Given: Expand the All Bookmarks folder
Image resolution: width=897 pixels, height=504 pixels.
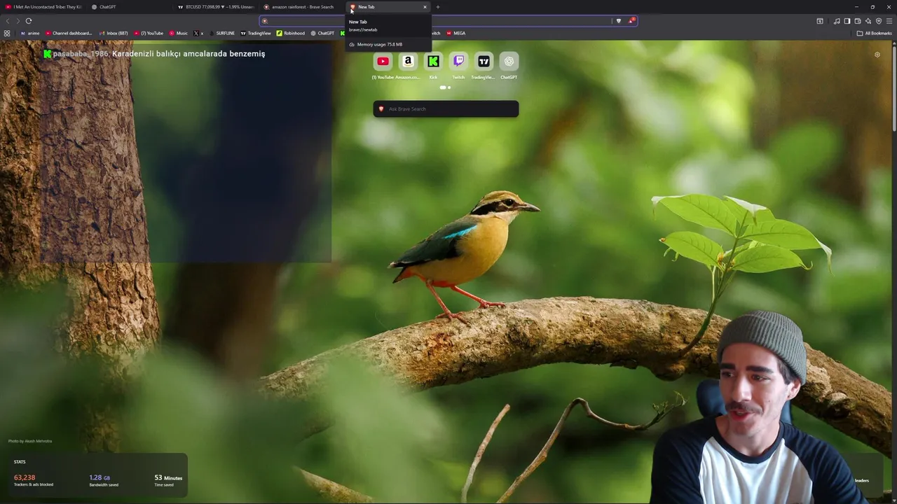Looking at the screenshot, I should pos(875,33).
